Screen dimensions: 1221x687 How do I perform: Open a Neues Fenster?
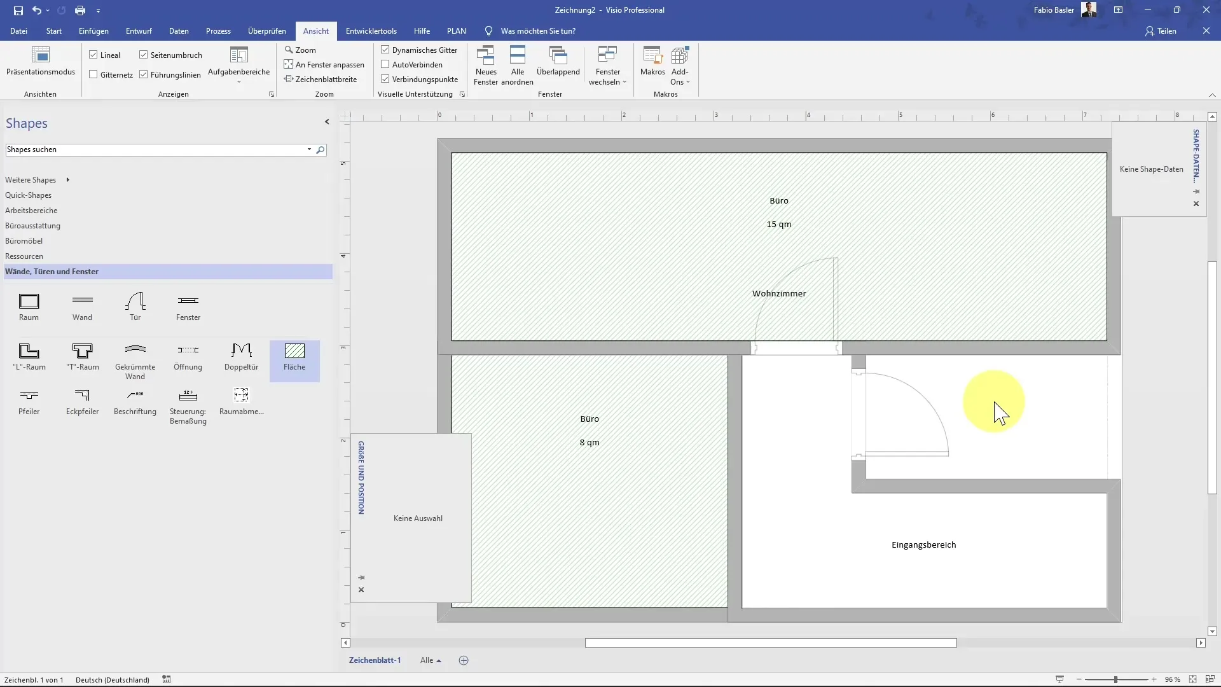tap(486, 66)
